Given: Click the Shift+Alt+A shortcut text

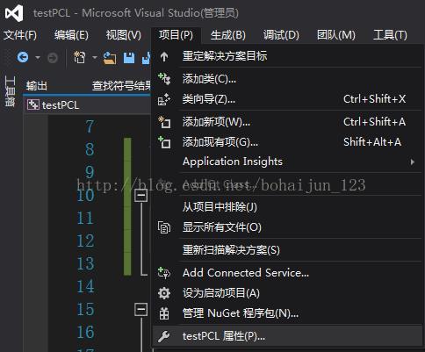Looking at the screenshot, I should [372, 142].
